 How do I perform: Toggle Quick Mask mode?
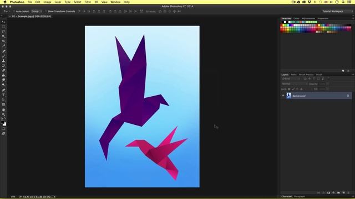pos(3,129)
